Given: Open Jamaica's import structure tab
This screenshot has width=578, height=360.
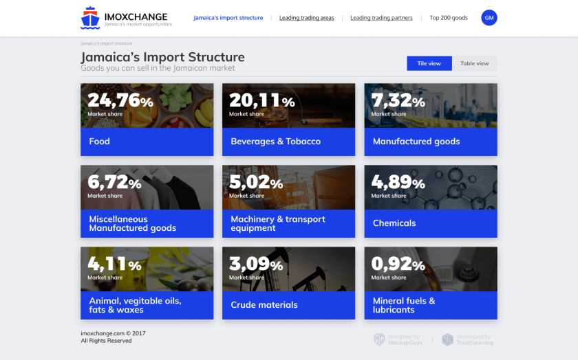Looking at the screenshot, I should (x=228, y=18).
